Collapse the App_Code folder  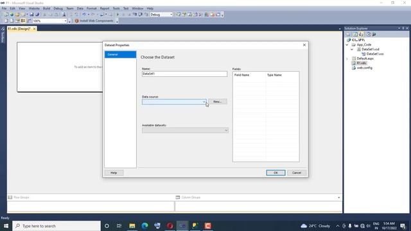tap(347, 45)
